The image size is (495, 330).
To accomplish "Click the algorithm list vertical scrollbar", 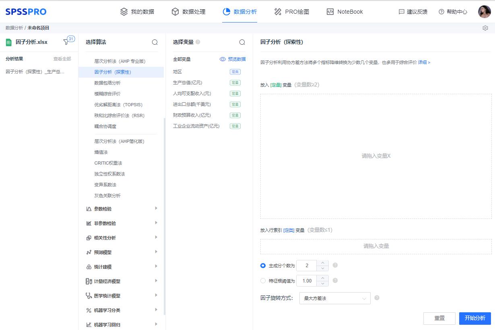I will (x=164, y=217).
